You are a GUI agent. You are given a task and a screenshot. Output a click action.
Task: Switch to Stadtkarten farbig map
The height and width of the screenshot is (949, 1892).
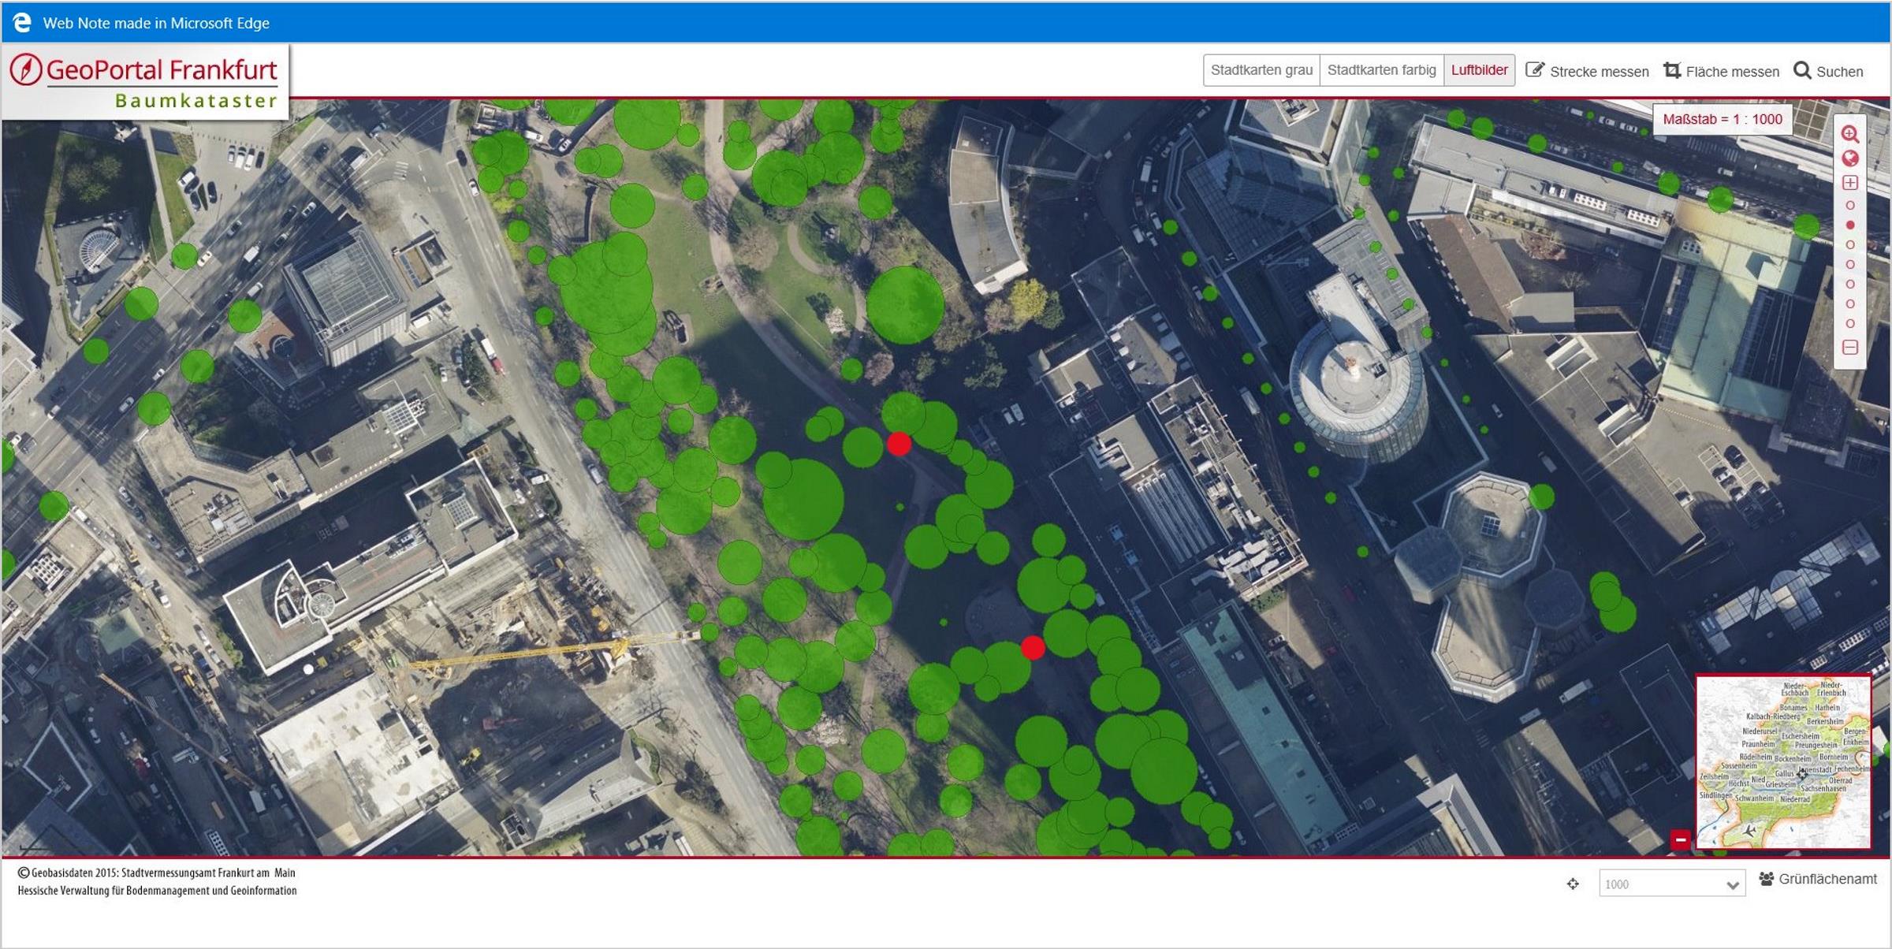point(1381,70)
